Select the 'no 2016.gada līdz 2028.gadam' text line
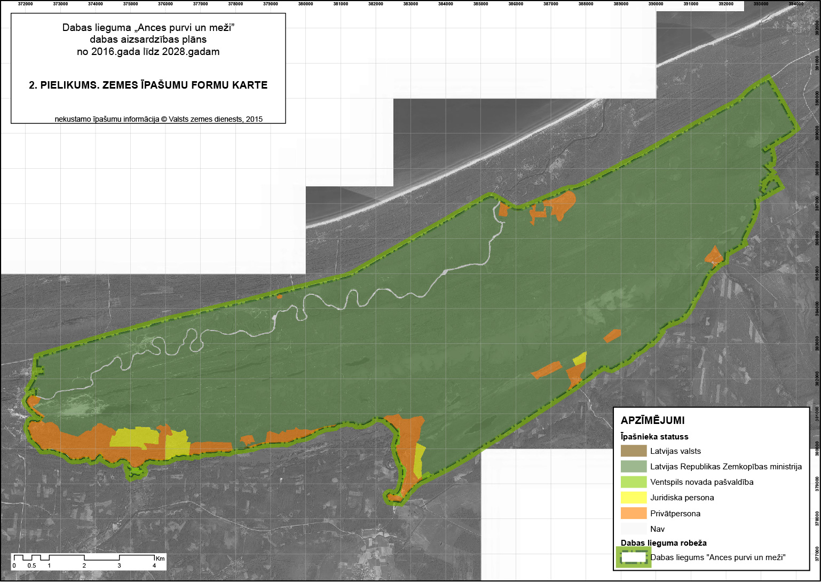This screenshot has height=582, width=821. 148,52
